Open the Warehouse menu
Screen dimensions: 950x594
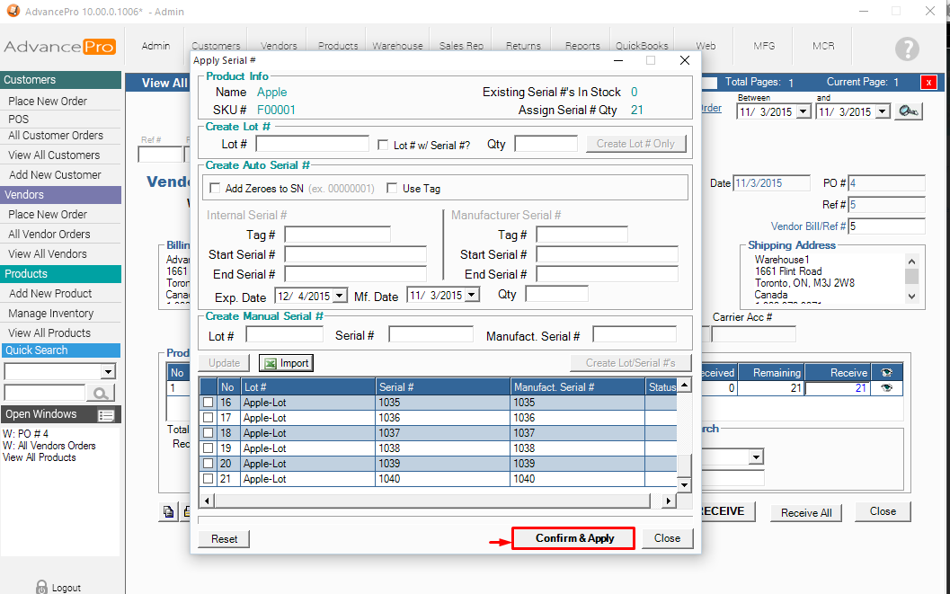tap(397, 46)
